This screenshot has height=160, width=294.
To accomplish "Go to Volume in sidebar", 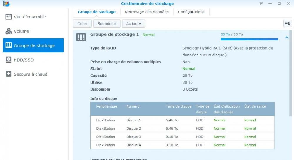I will click(x=34, y=31).
